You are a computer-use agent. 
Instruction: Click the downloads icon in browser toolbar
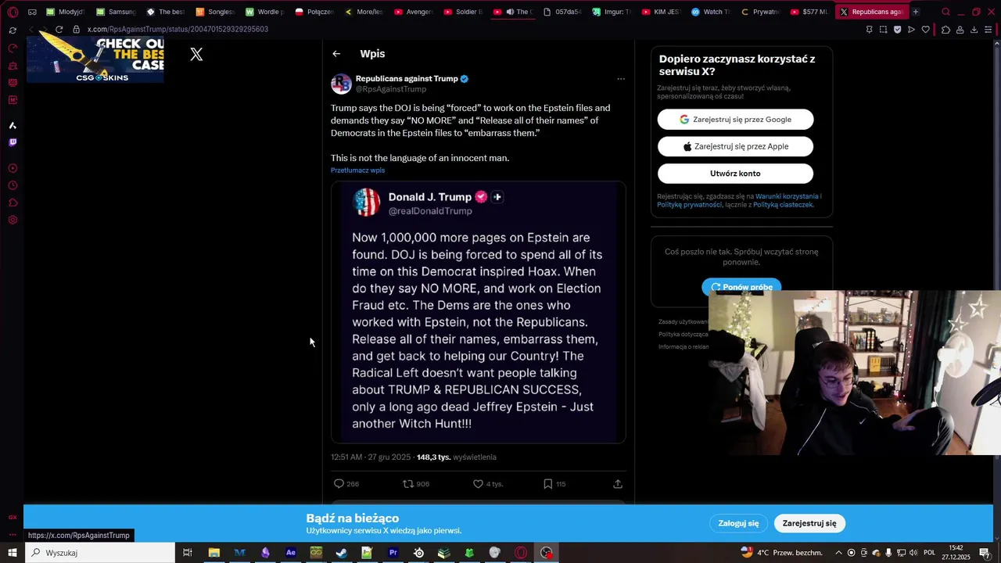(x=974, y=30)
